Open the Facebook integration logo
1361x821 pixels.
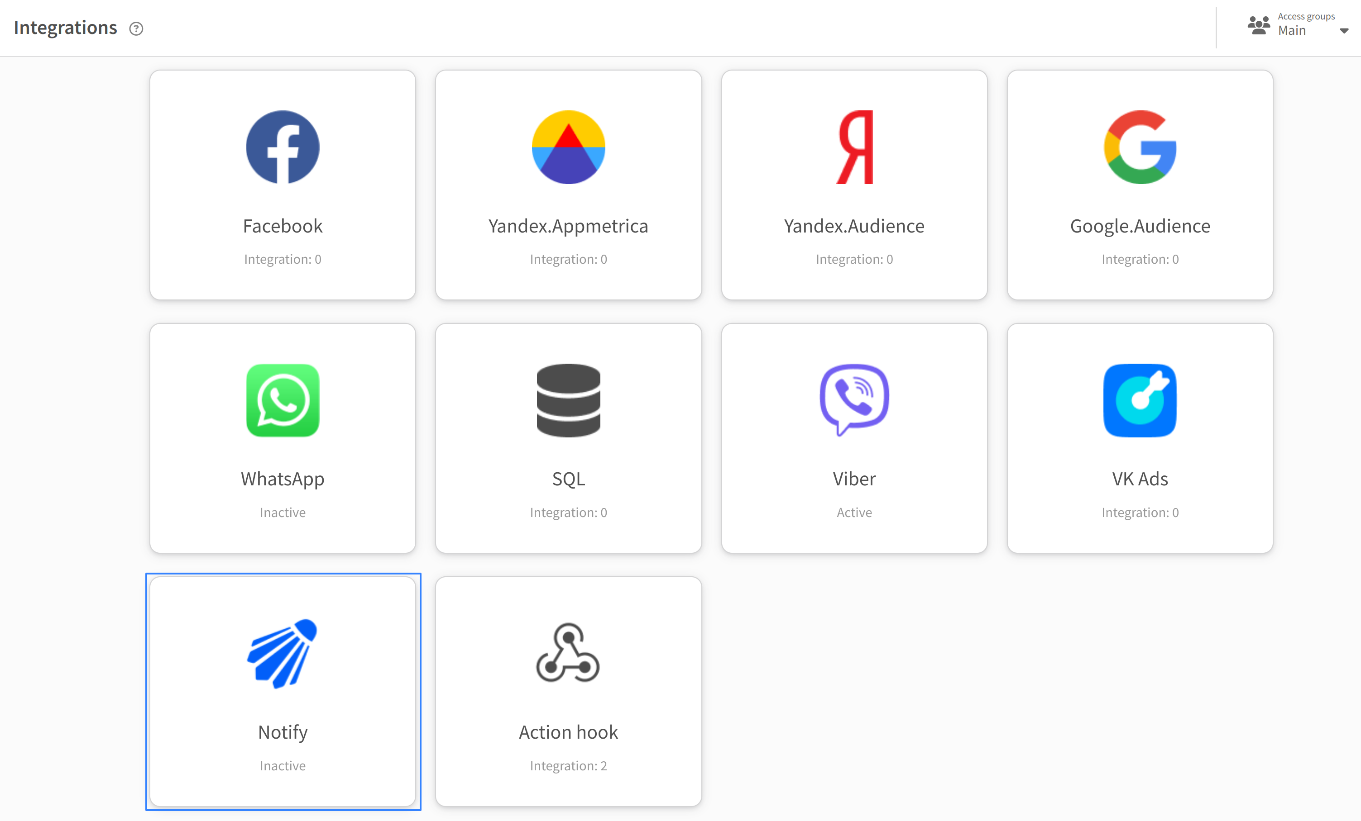282,147
